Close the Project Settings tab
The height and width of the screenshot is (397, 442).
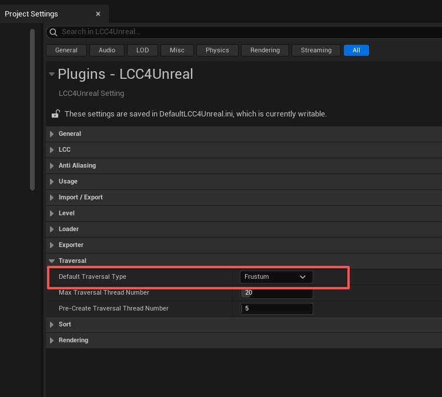[98, 14]
